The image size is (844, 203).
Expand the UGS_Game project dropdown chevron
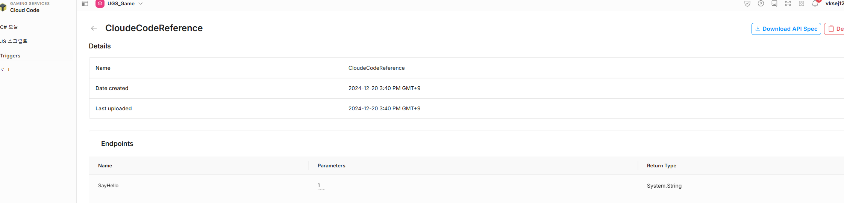pyautogui.click(x=141, y=4)
